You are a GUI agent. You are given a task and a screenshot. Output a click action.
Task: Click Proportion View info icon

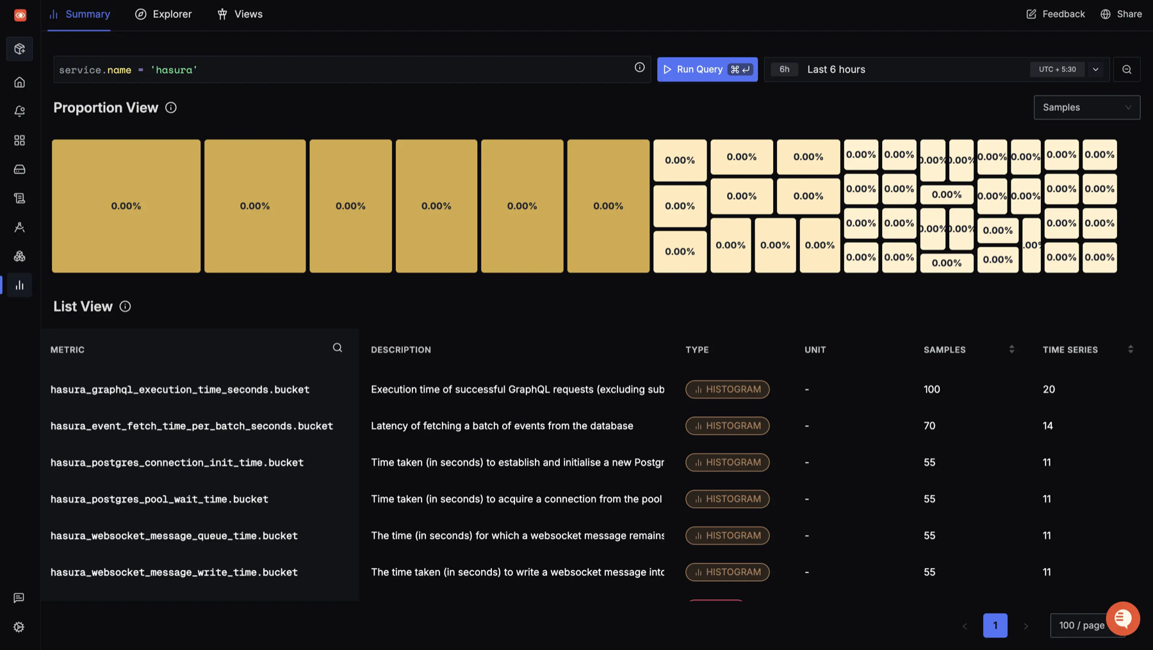point(171,108)
